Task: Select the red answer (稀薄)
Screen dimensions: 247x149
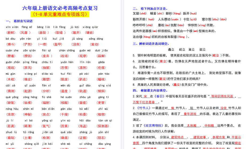Action: pos(28,126)
